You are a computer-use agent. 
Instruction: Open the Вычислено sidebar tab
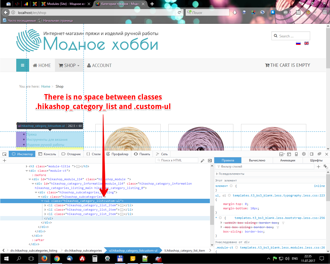click(x=257, y=160)
